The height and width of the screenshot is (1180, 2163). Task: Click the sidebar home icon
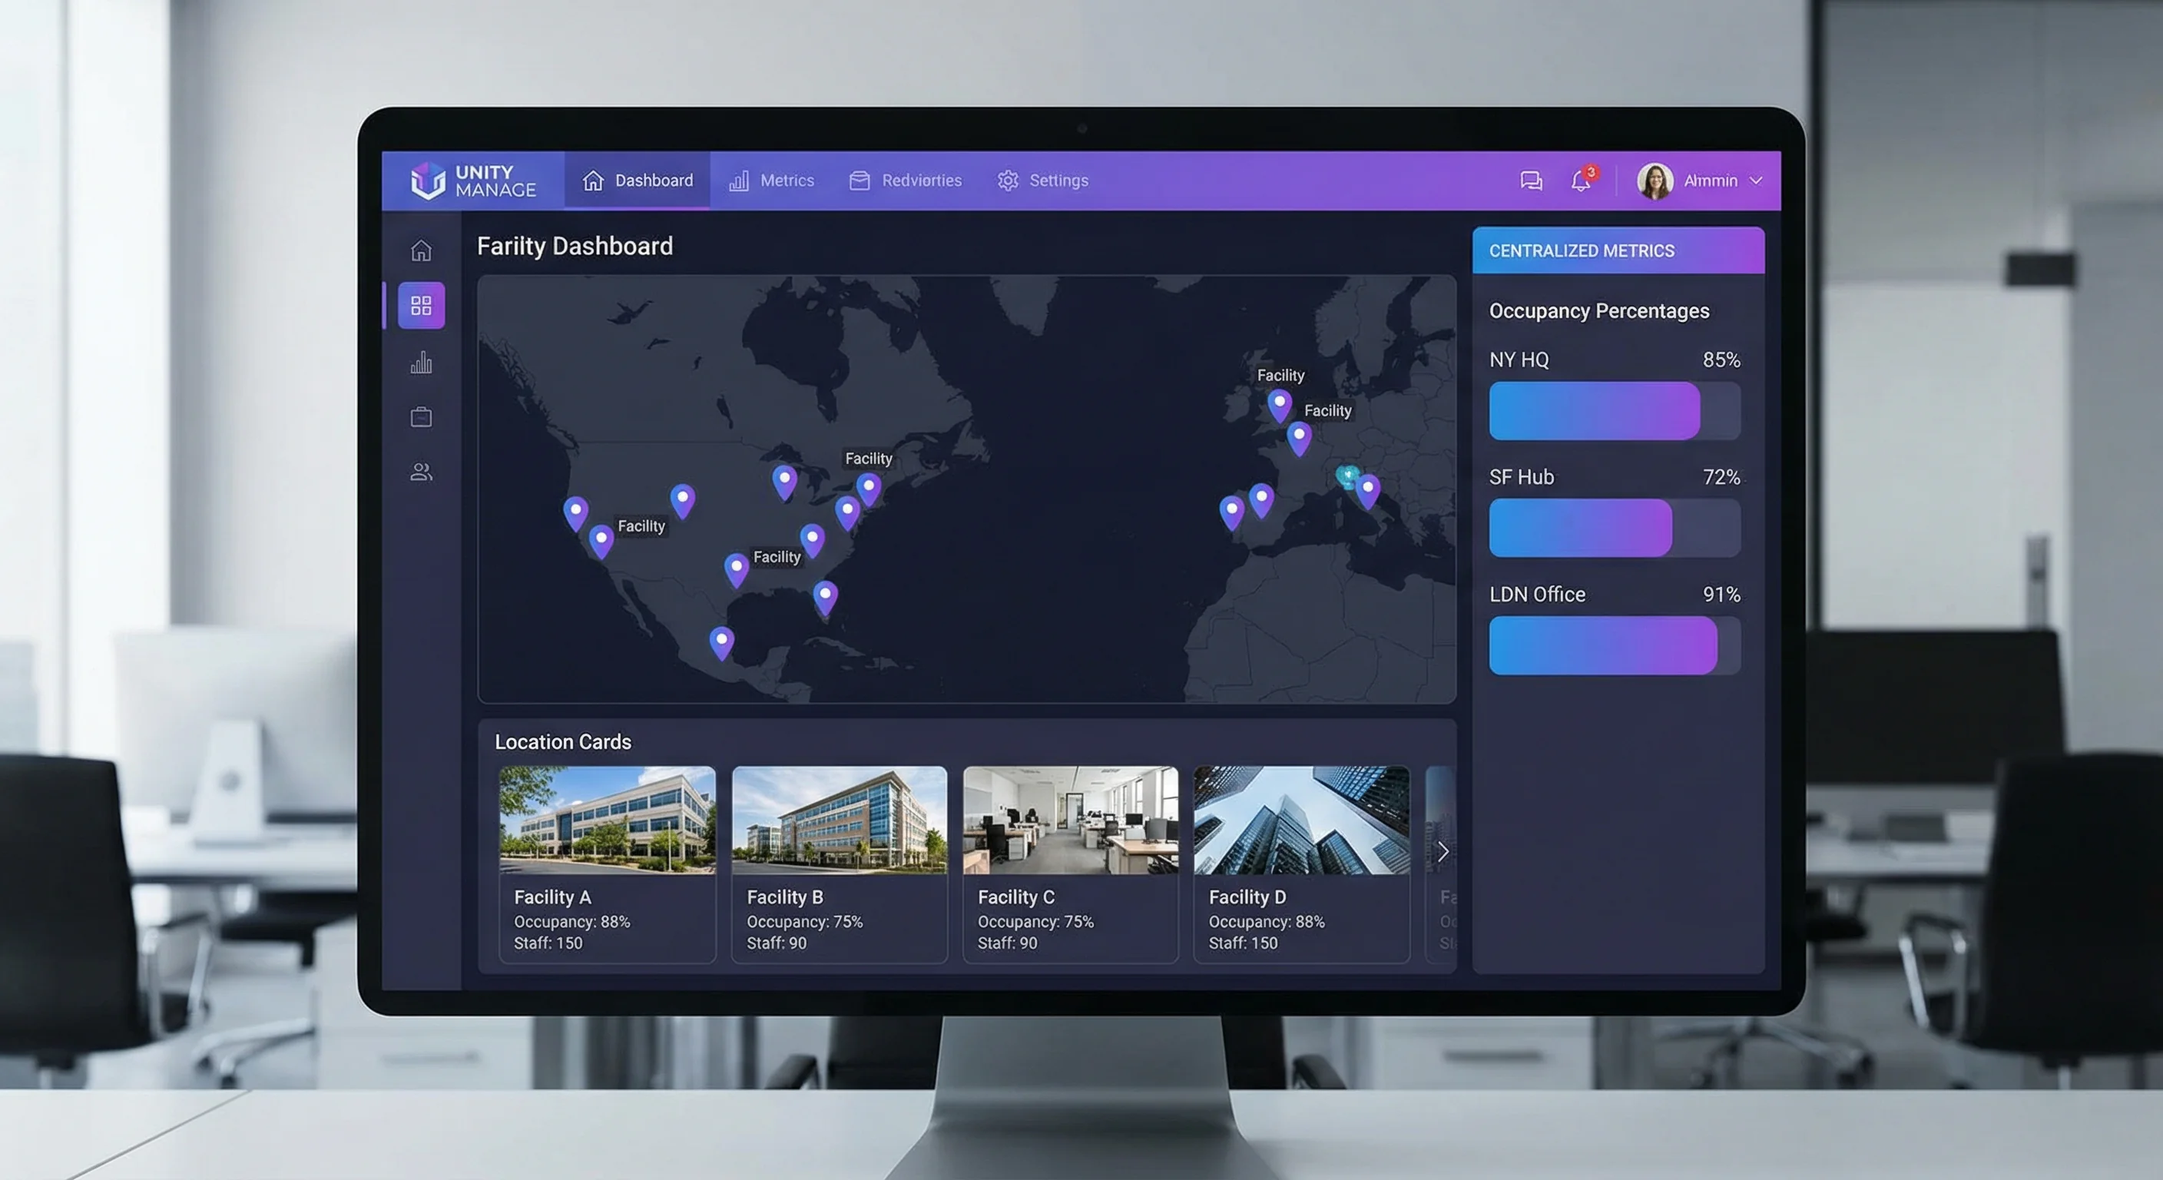pos(422,250)
